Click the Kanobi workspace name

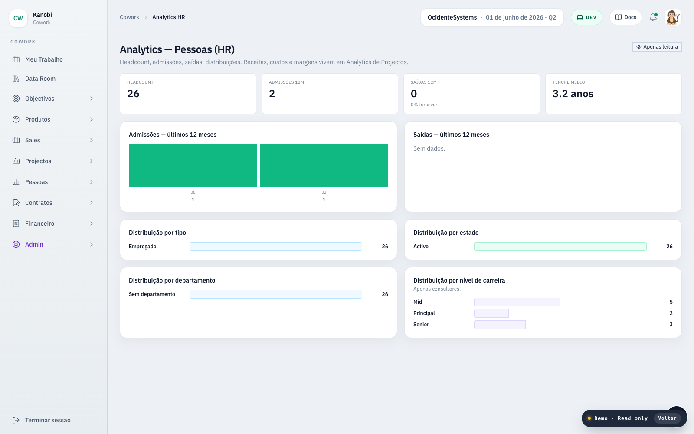pos(43,15)
